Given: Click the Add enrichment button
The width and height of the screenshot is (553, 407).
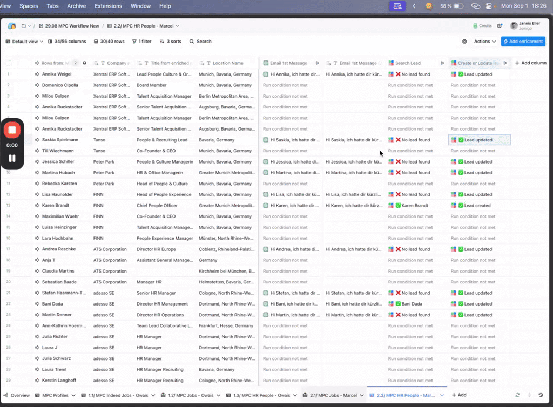Looking at the screenshot, I should 523,42.
